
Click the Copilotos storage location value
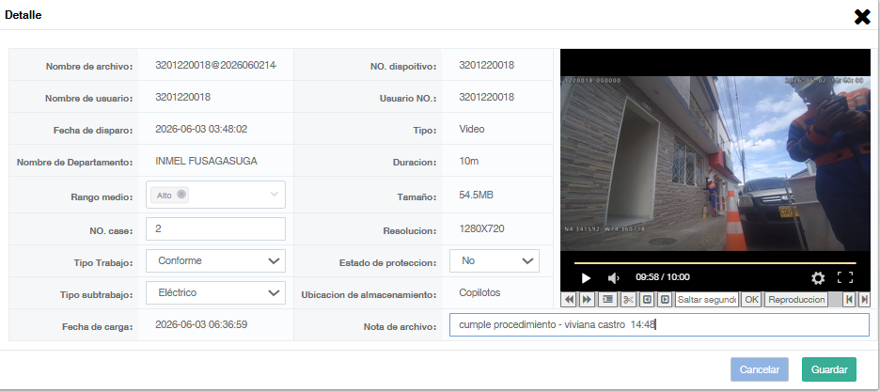[479, 292]
